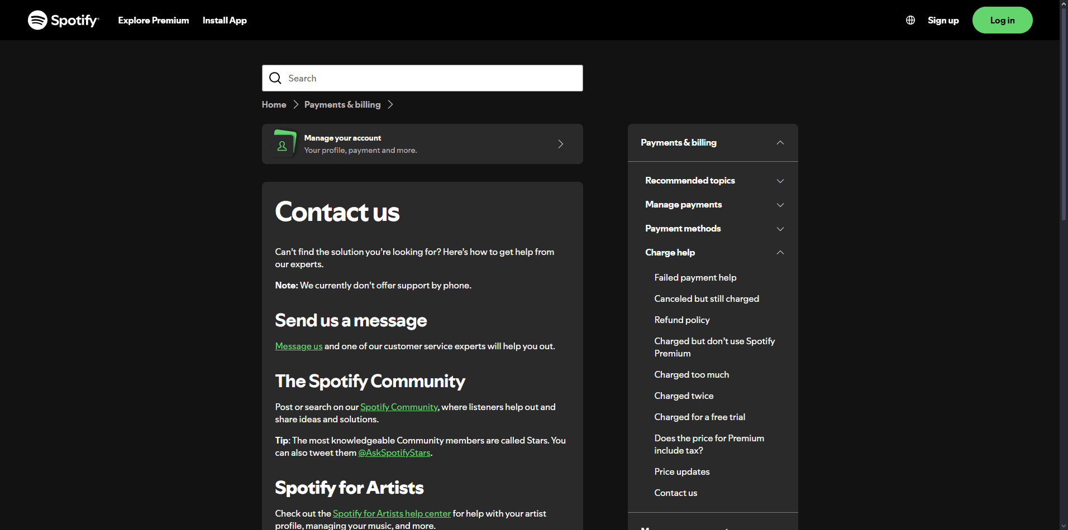Click the arrow on Manage your account card
The image size is (1068, 530).
click(561, 144)
